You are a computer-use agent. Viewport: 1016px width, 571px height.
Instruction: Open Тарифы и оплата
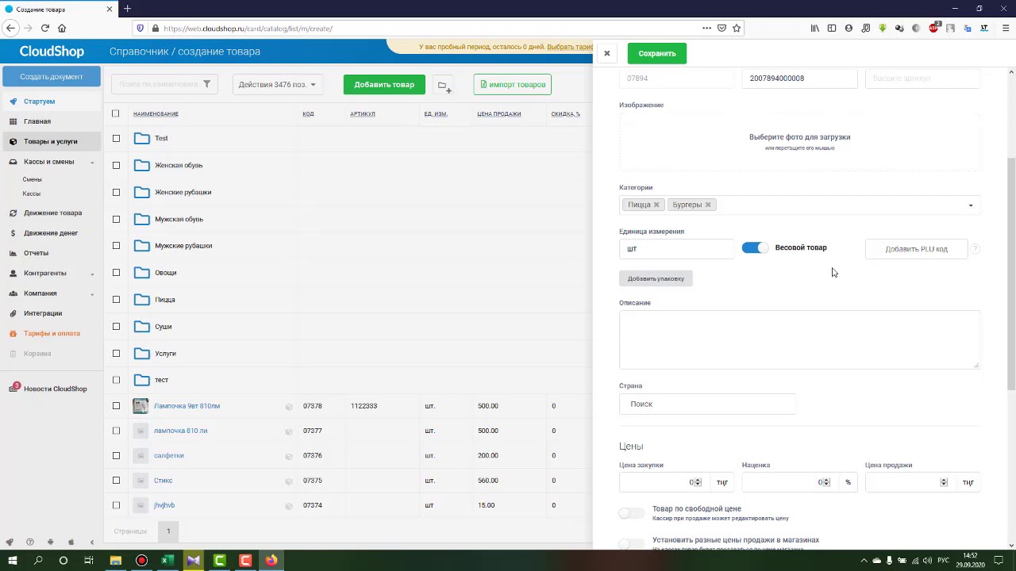coord(52,333)
